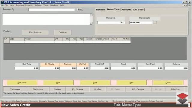Click the Fr. / Cartg. amount field
Screen dimensions: 192x108
(x=49, y=68)
